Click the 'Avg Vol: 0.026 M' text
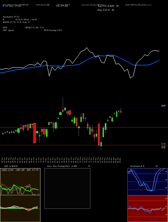 pos(108,6)
